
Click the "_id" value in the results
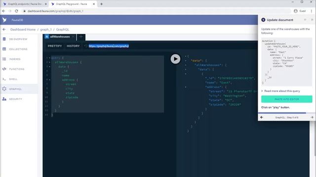click(236, 78)
